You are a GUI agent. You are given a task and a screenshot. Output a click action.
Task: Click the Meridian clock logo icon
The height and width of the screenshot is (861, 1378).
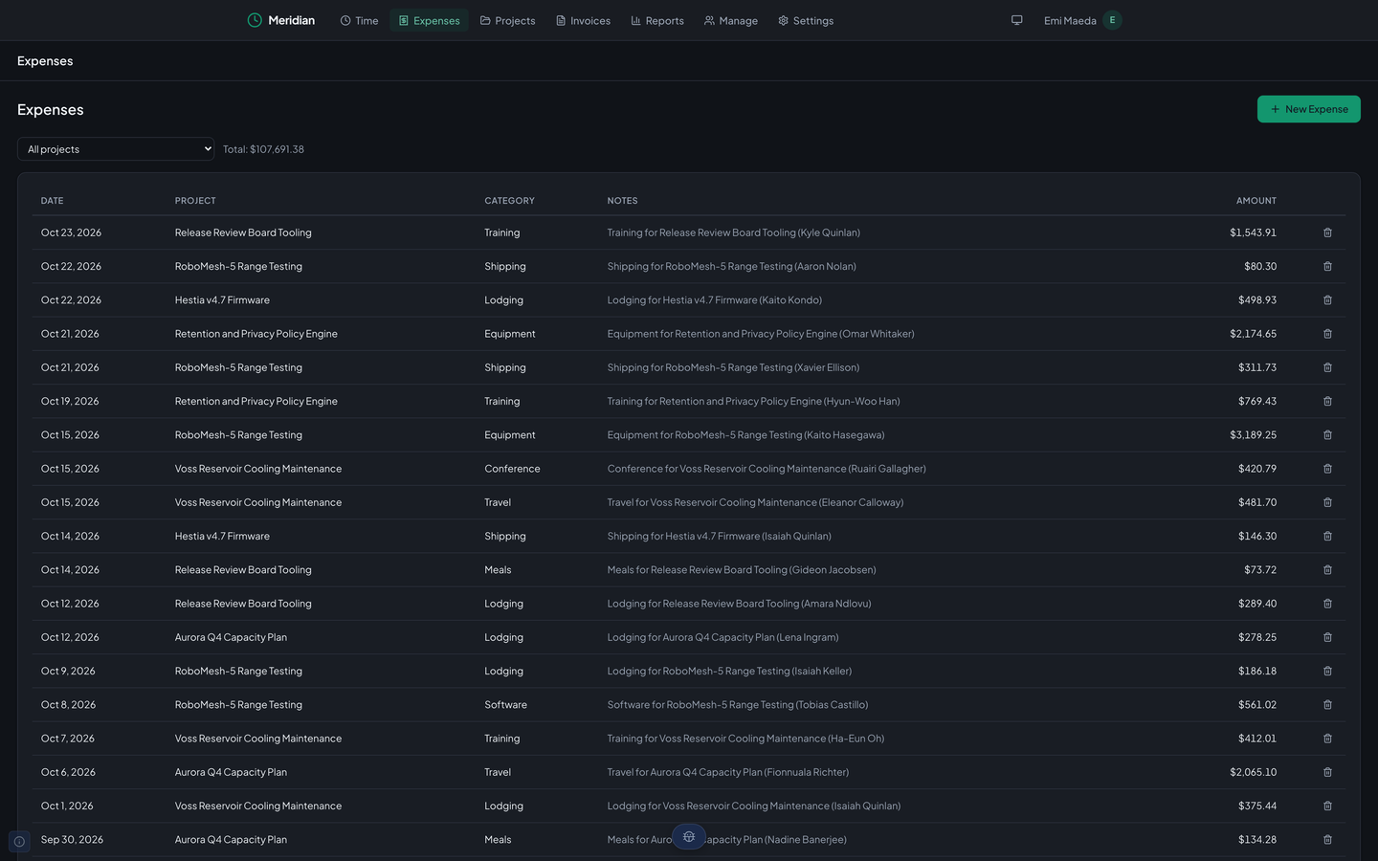click(x=255, y=20)
